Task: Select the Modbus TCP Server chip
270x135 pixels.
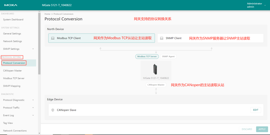Action: (147, 56)
